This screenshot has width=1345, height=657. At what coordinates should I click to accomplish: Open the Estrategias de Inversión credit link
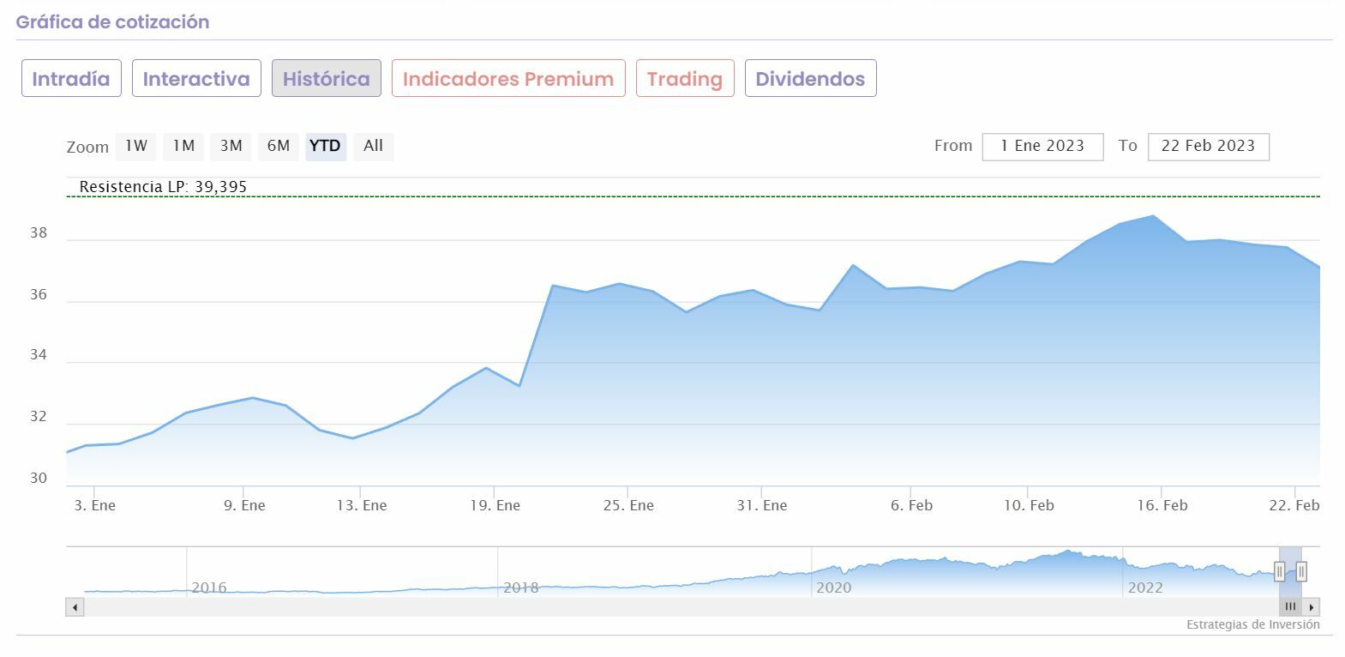coord(1252,624)
